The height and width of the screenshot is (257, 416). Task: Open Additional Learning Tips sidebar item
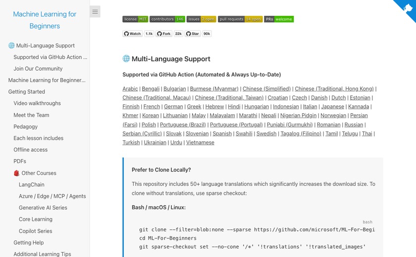42,254
